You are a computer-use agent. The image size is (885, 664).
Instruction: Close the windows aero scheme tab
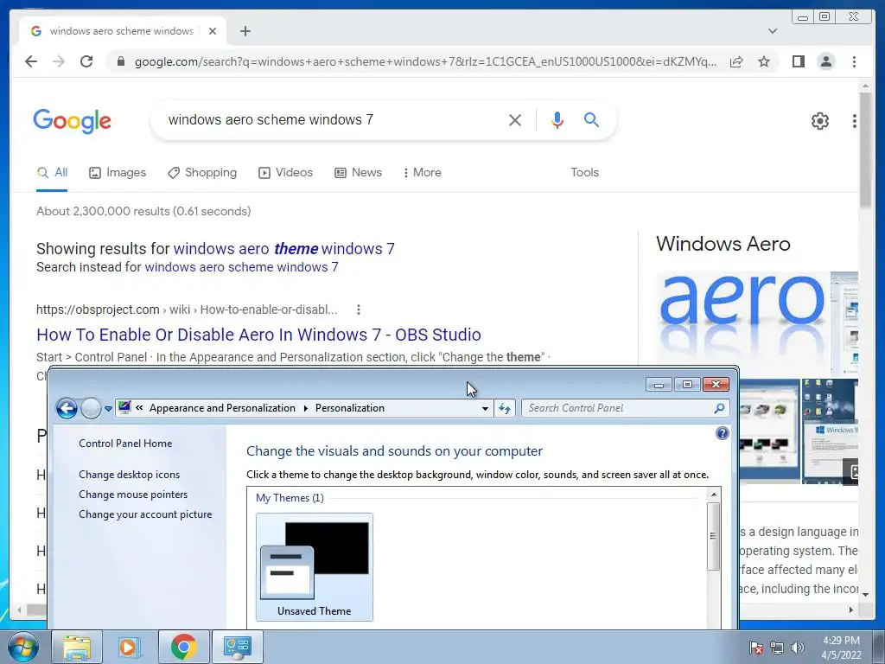tap(213, 31)
